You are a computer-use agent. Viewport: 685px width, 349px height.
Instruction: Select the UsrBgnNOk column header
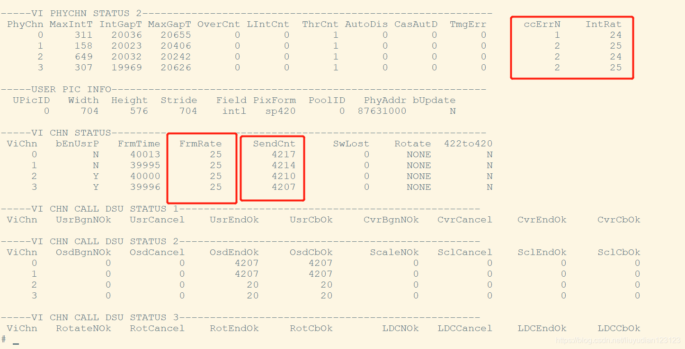coord(83,220)
